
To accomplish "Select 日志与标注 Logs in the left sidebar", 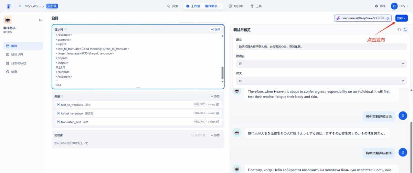I will coord(23,63).
